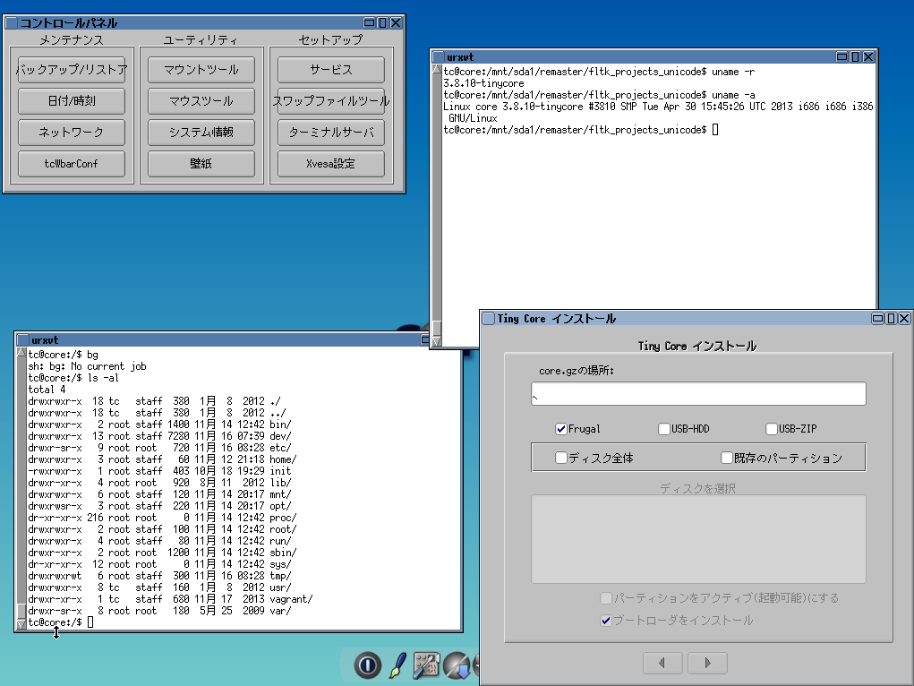914x686 pixels.
Task: Click the ディスクを選択 list box
Action: (x=698, y=539)
